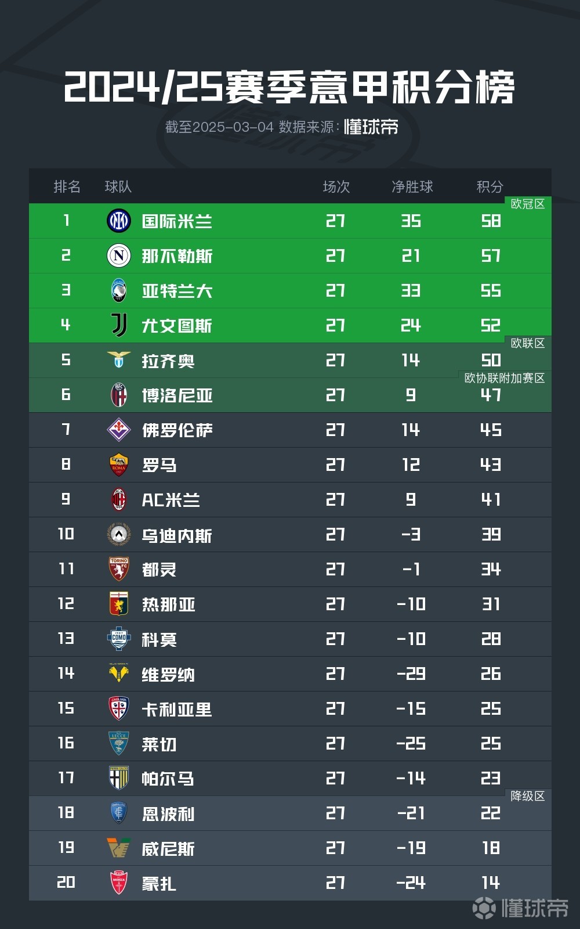Click the Torino bull crest
This screenshot has height=929, width=580.
[119, 569]
